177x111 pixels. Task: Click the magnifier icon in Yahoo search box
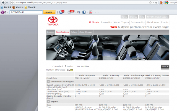tap(12, 12)
